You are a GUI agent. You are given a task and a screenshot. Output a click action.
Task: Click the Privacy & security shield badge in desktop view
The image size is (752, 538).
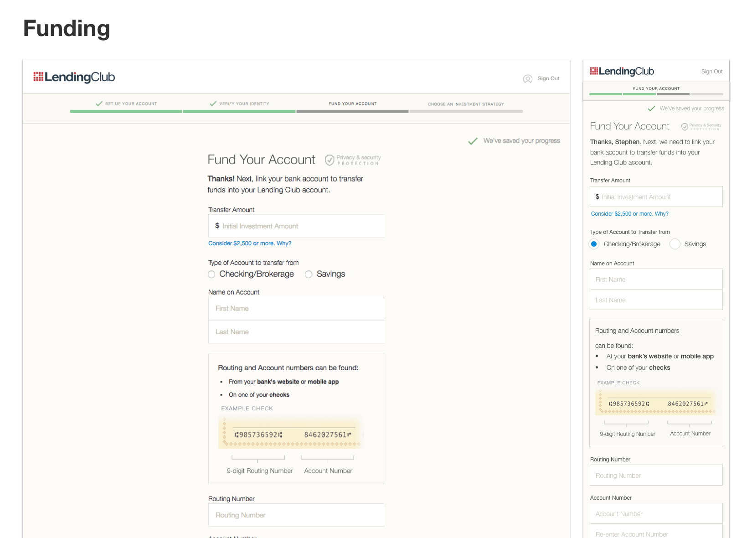pos(353,160)
